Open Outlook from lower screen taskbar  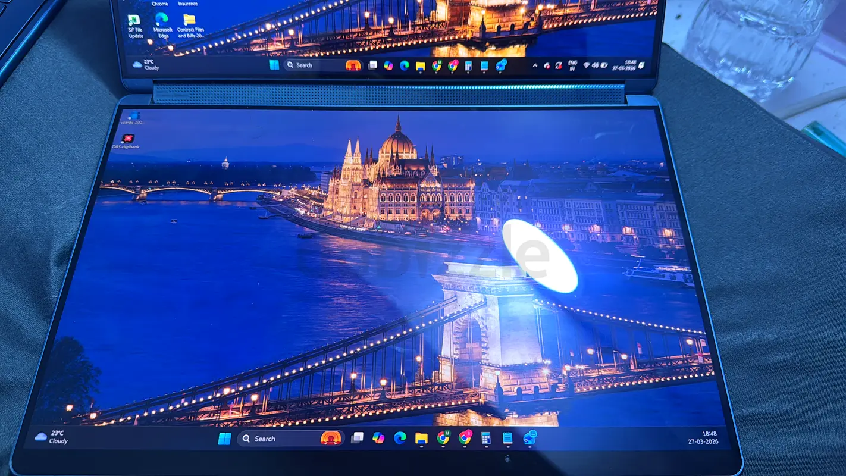click(529, 439)
